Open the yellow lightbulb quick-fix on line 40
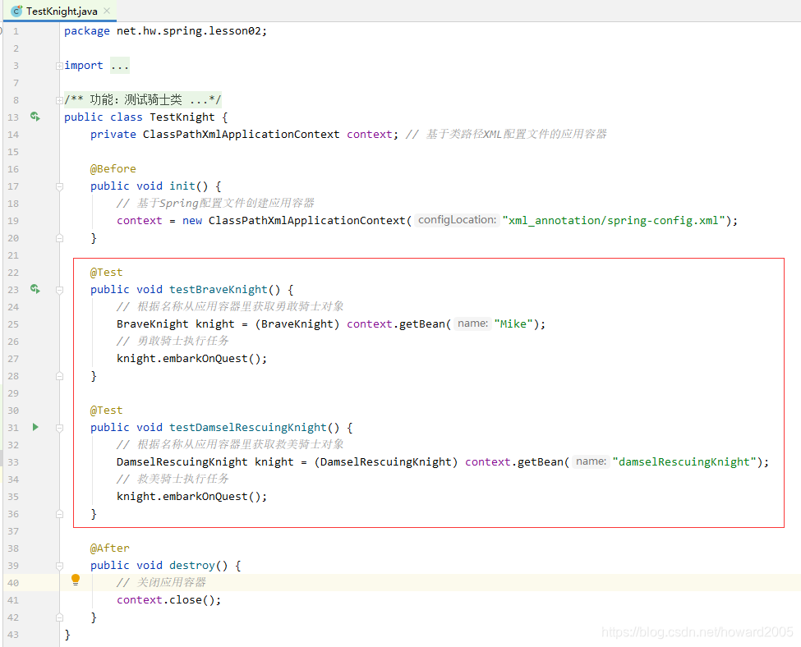This screenshot has height=647, width=801. point(76,580)
